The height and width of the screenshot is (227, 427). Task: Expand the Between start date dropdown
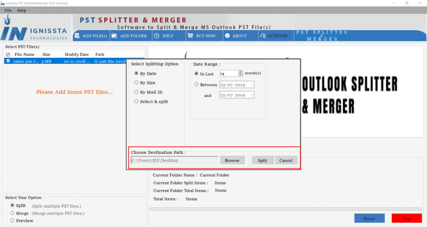(251, 85)
